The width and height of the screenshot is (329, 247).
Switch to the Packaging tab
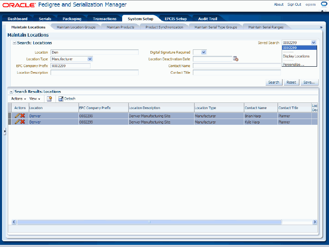72,19
